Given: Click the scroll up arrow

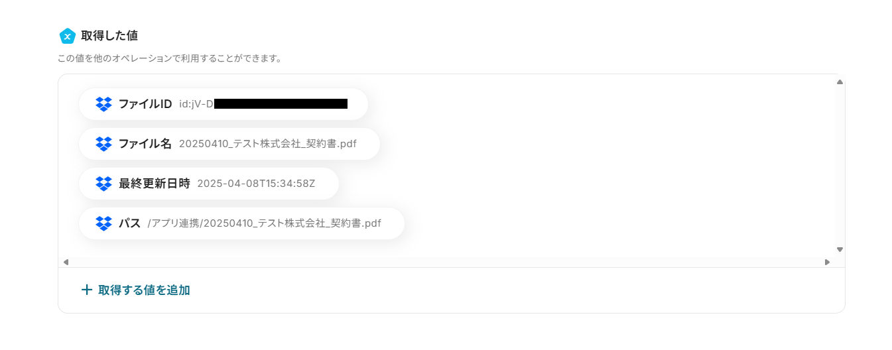Looking at the screenshot, I should (x=840, y=82).
